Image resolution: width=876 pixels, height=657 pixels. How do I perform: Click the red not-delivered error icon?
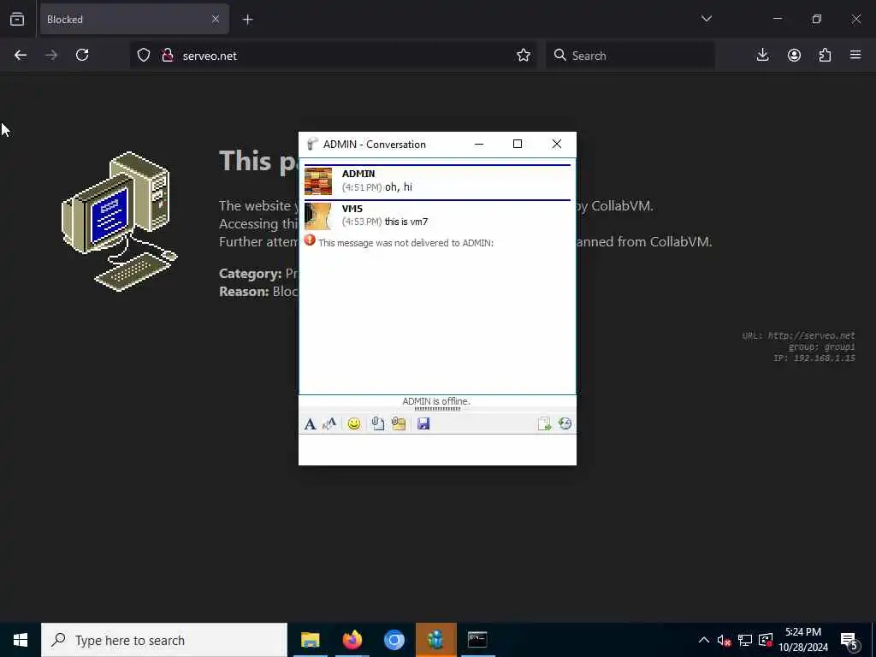[x=310, y=240]
